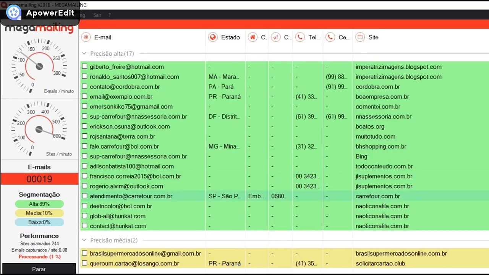Click the E-mail column @ icon
This screenshot has width=489, height=275.
(86, 37)
